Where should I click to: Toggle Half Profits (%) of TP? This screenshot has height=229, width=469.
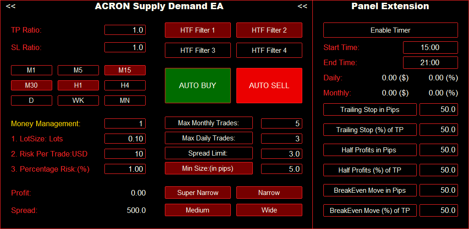pyautogui.click(x=370, y=170)
